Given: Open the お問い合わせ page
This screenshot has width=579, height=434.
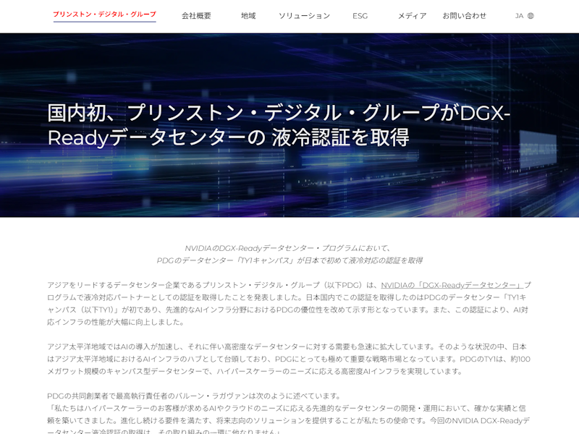Looking at the screenshot, I should pyautogui.click(x=465, y=16).
